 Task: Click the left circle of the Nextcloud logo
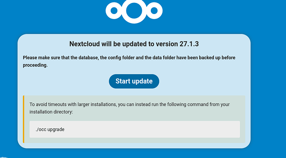coord(114,11)
